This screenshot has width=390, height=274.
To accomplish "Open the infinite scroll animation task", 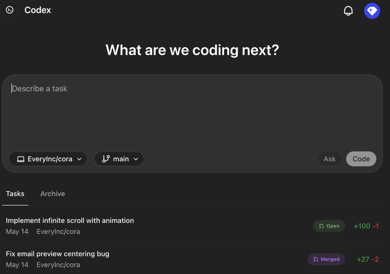I will (70, 220).
